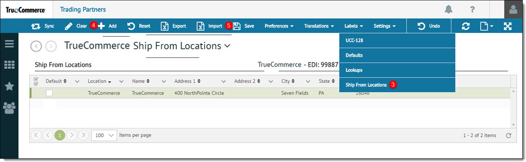Click the PA state cell
Viewport: 526px width, 162px height.
tap(321, 93)
